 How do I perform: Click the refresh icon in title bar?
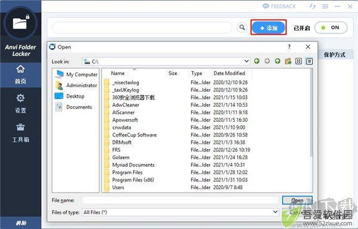313,7
